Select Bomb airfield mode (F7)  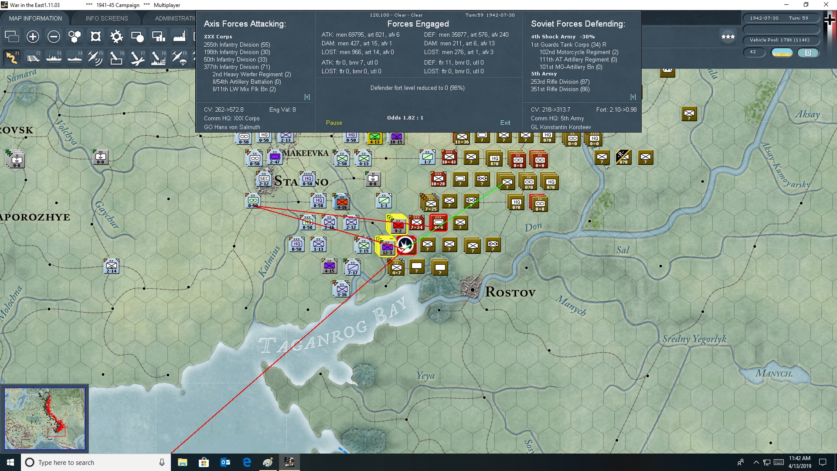137,58
